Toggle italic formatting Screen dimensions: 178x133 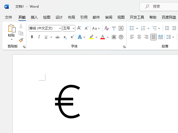39,37
